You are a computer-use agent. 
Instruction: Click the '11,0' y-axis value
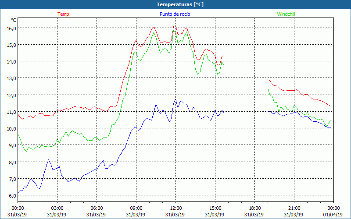(x=11, y=112)
